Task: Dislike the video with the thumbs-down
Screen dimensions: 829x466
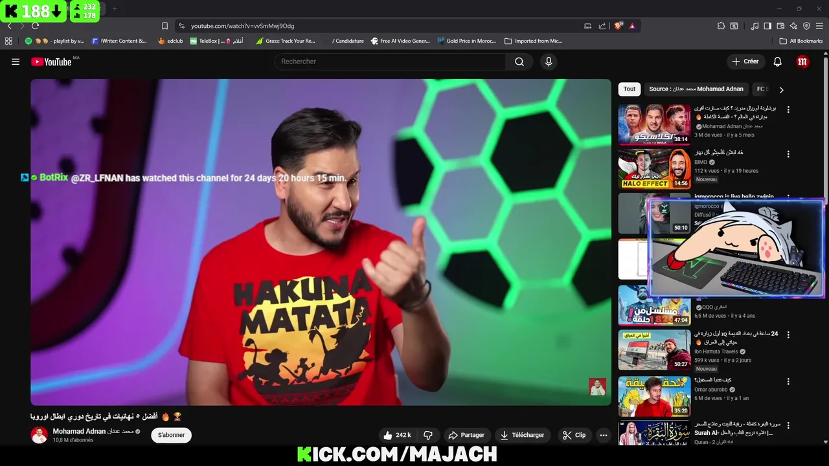Action: coord(428,435)
